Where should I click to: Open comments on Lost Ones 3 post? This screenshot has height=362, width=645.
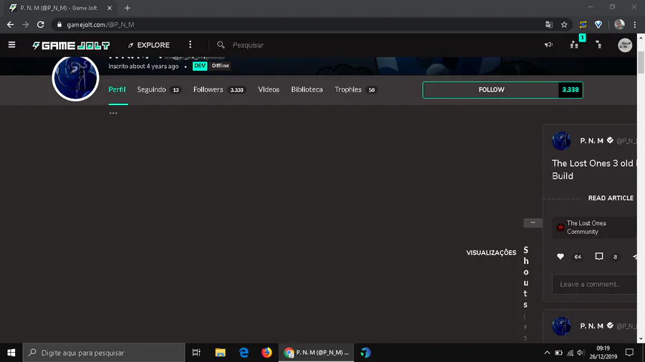pos(599,257)
